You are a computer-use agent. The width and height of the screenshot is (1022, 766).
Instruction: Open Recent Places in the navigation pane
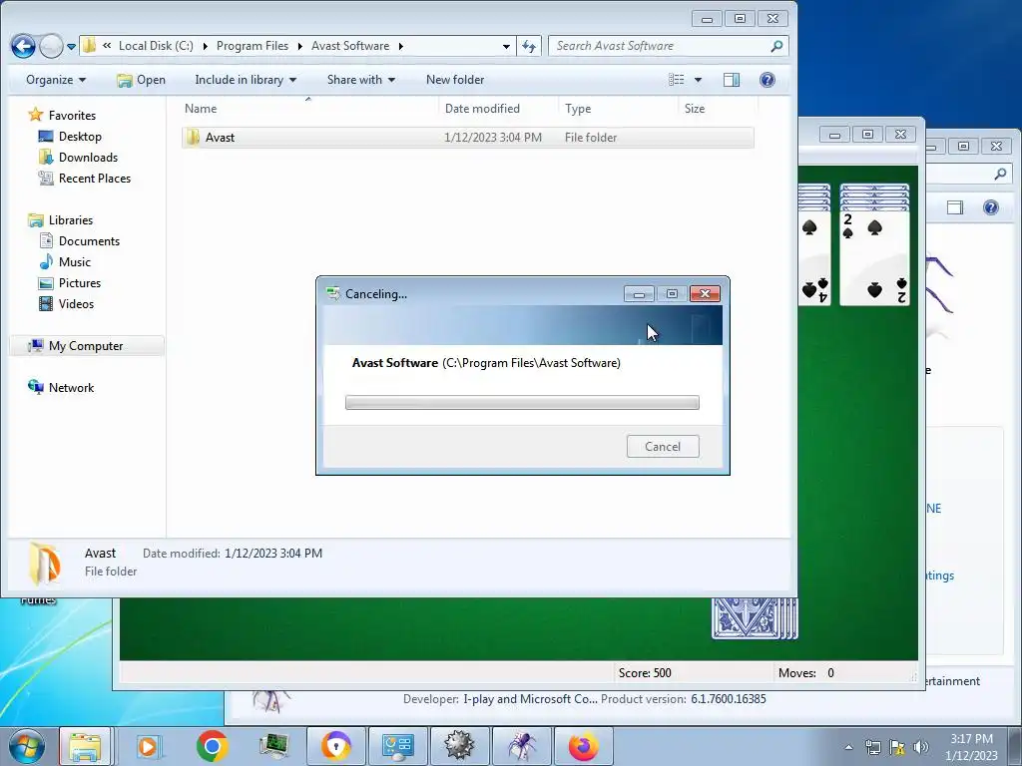[84, 178]
